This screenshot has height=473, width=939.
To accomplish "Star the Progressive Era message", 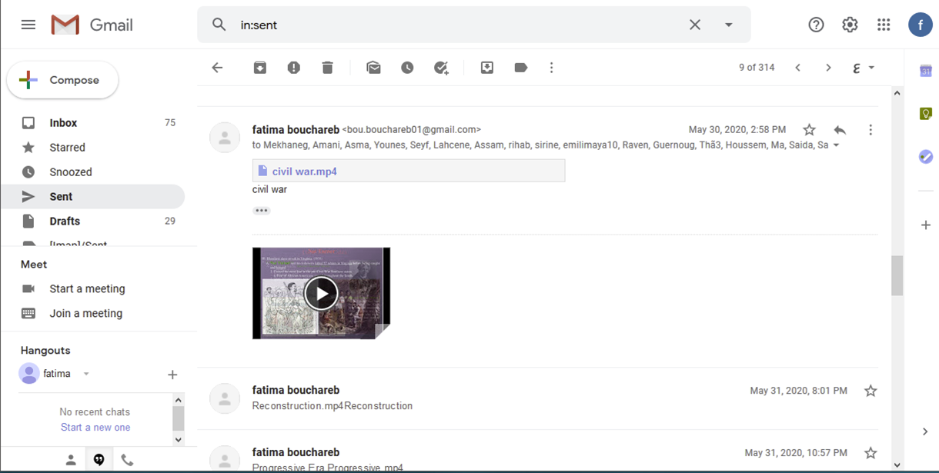I will tap(870, 453).
